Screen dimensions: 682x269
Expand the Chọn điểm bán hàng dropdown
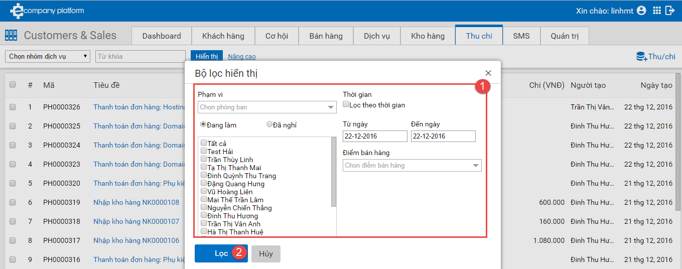[412, 165]
